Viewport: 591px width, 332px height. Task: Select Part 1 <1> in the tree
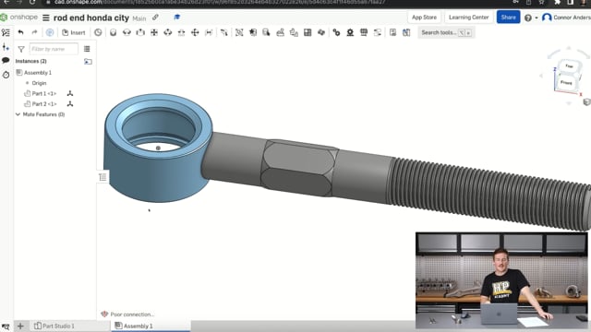44,93
